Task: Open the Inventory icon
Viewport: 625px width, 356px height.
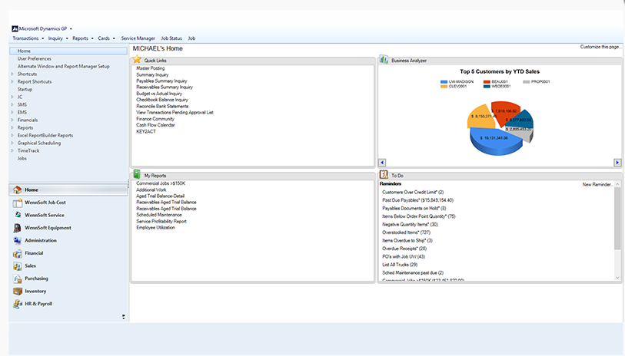Action: point(17,291)
